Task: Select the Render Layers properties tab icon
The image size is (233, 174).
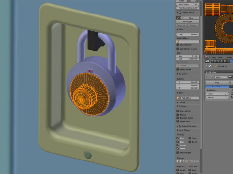Action: 216,61
